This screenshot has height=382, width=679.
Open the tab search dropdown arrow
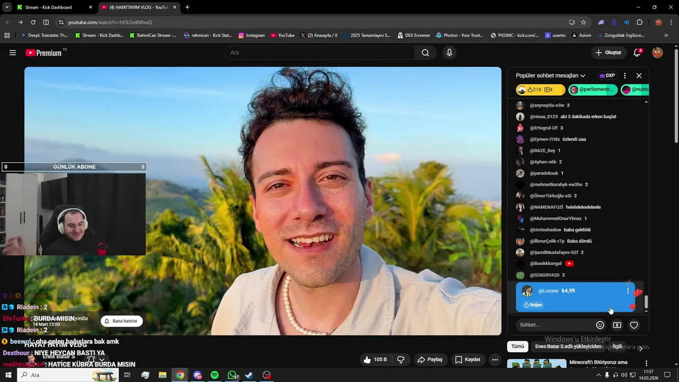click(x=7, y=7)
